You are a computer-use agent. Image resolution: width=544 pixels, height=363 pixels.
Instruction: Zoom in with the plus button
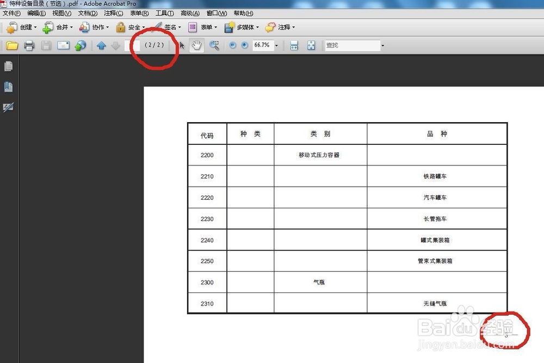tap(244, 46)
